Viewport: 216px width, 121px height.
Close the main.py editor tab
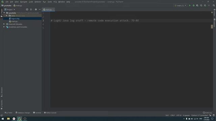tap(53, 10)
